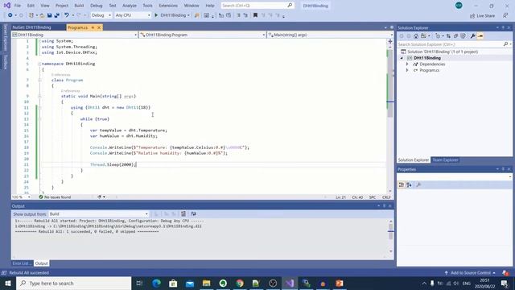Click the Undo icon in toolbar
Image resolution: width=515 pixels, height=290 pixels.
[x=67, y=15]
